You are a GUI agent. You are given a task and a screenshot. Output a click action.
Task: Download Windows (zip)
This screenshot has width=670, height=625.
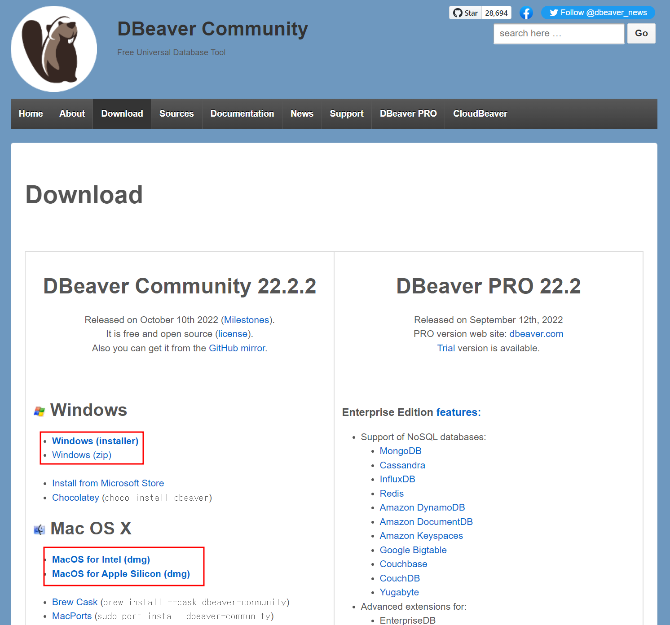pos(82,455)
